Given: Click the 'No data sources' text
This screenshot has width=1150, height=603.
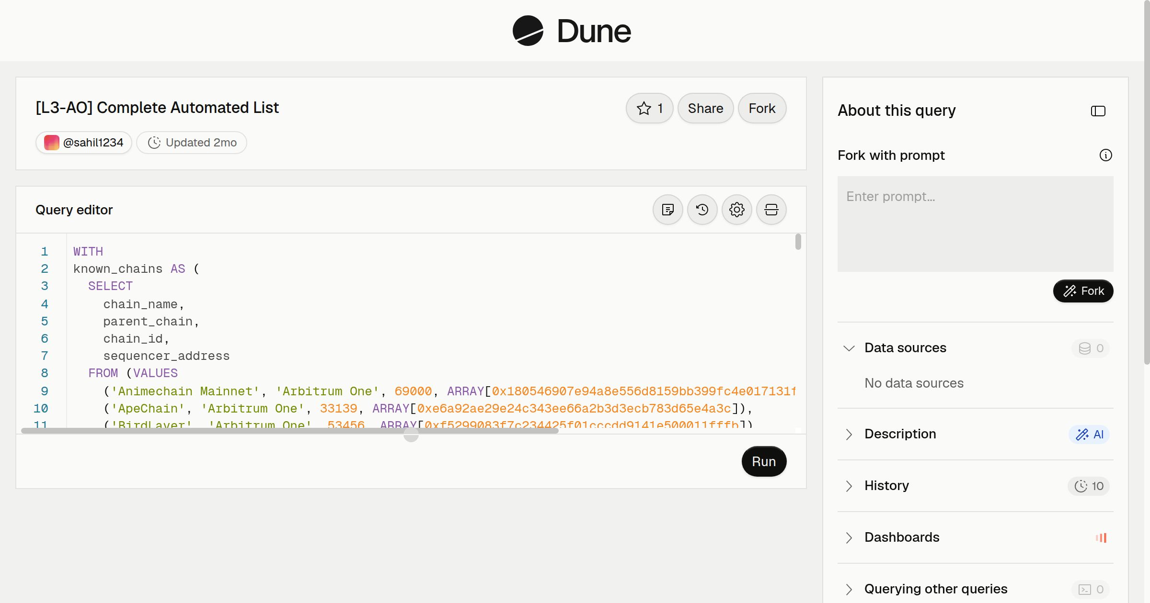Looking at the screenshot, I should 914,383.
